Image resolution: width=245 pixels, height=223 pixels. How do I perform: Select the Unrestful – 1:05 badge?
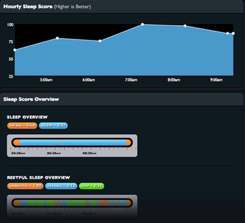[x=25, y=186]
